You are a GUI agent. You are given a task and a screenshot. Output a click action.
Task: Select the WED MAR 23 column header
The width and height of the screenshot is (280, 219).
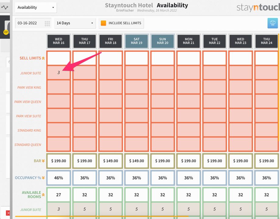(240, 41)
